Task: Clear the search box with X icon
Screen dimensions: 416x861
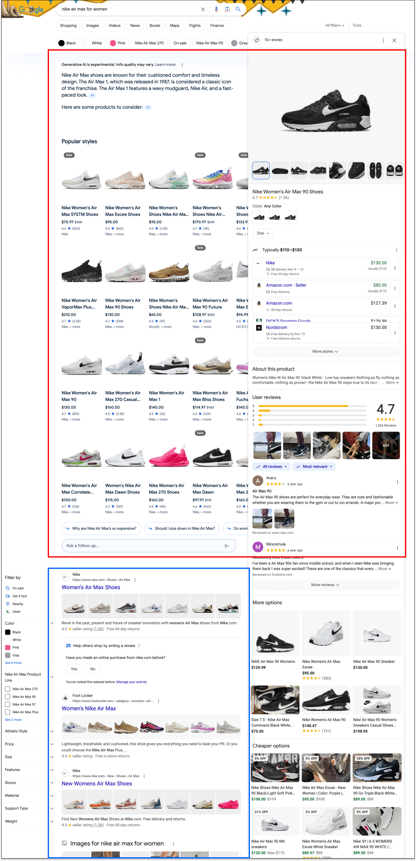Action: pyautogui.click(x=203, y=9)
